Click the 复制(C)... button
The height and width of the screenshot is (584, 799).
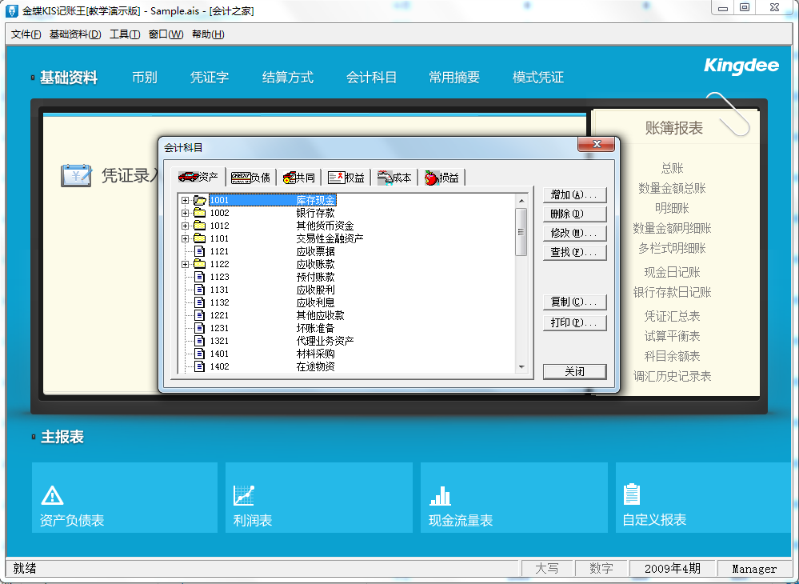pyautogui.click(x=575, y=302)
